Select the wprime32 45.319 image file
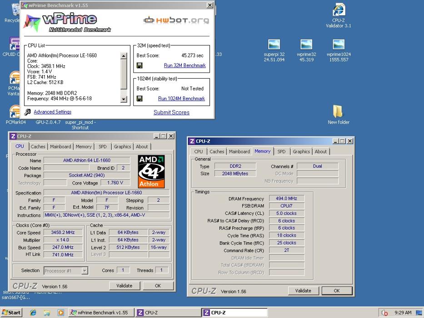Screen dimensions: 424x318 [x=306, y=45]
